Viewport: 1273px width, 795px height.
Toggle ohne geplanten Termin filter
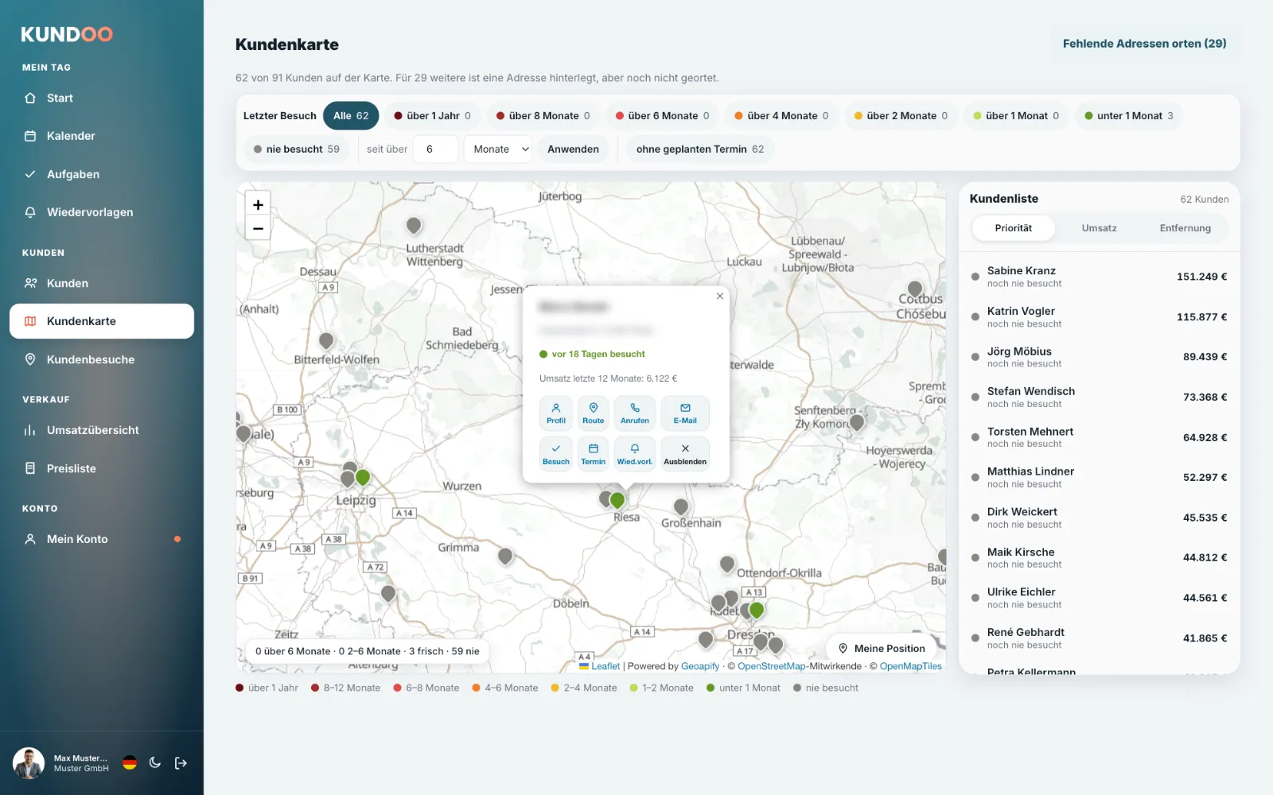click(700, 149)
